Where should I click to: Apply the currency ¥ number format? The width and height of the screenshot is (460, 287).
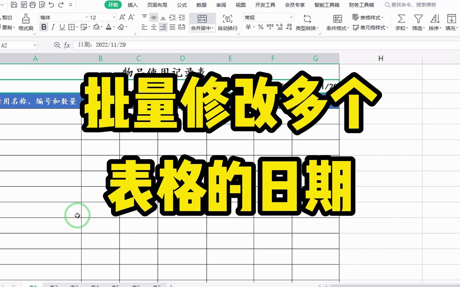[x=248, y=27]
